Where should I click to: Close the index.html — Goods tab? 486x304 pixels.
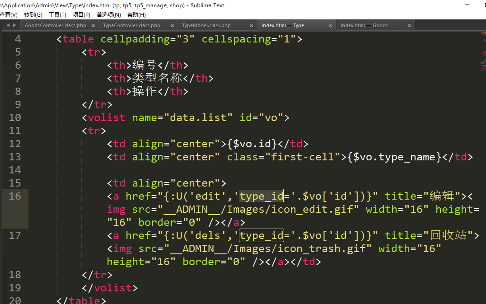[409, 26]
